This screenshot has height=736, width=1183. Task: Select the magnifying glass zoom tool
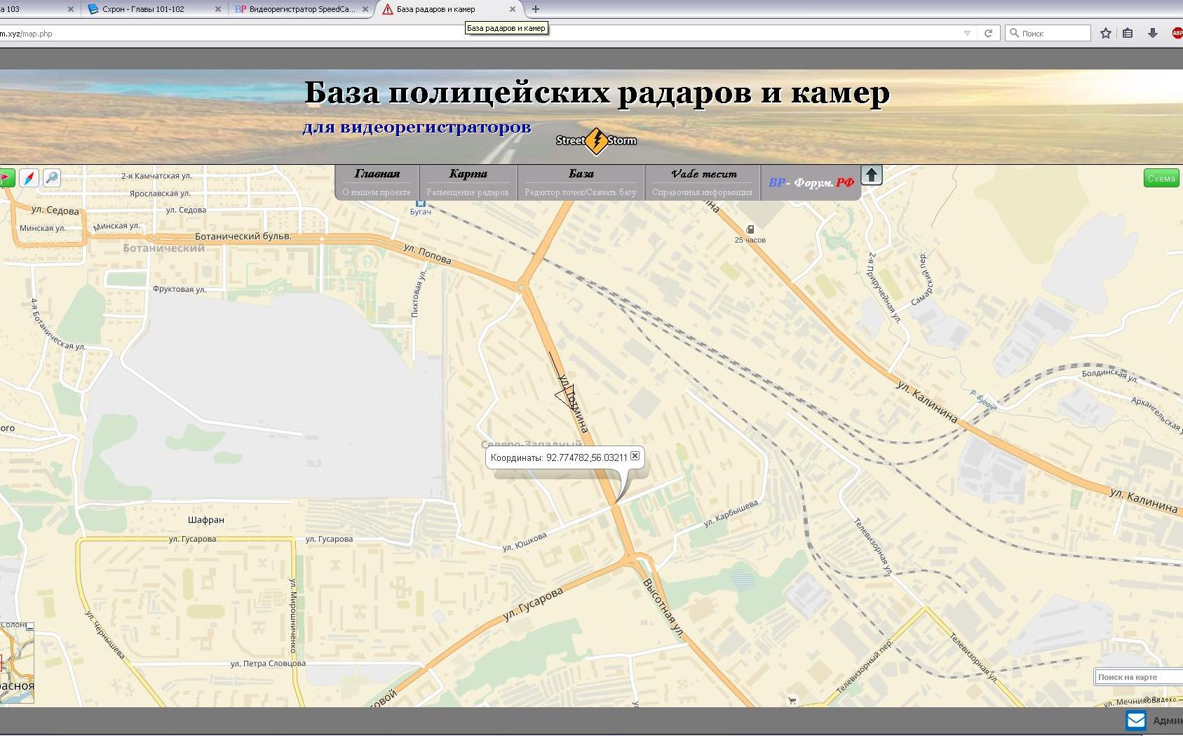point(52,178)
